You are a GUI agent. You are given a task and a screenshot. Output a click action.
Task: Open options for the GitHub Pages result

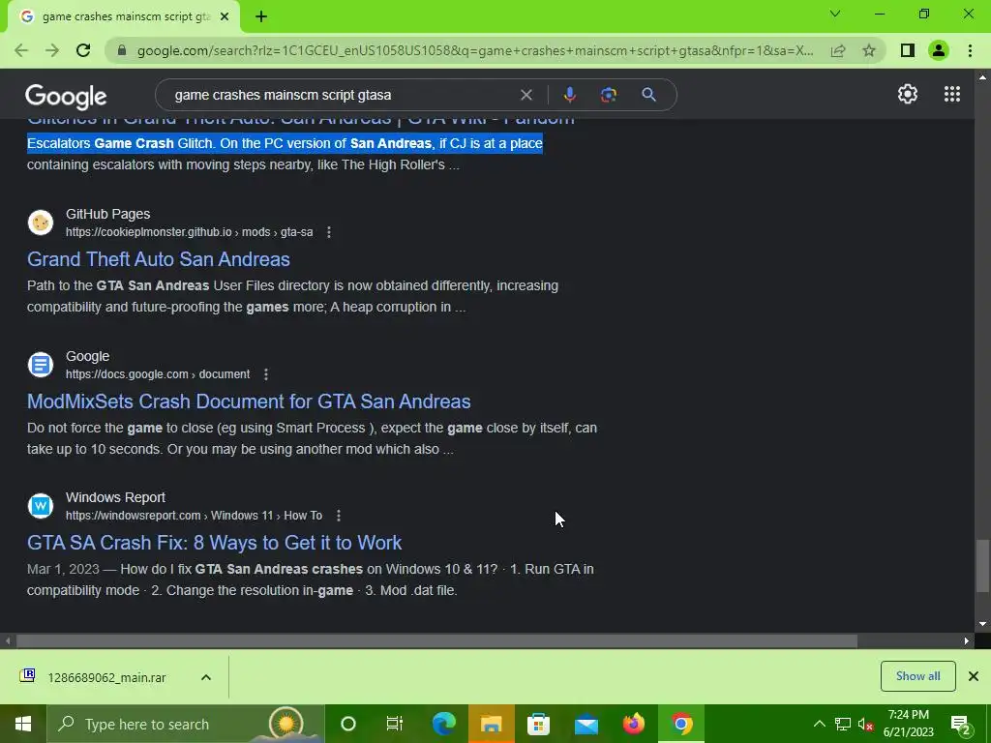click(x=329, y=232)
